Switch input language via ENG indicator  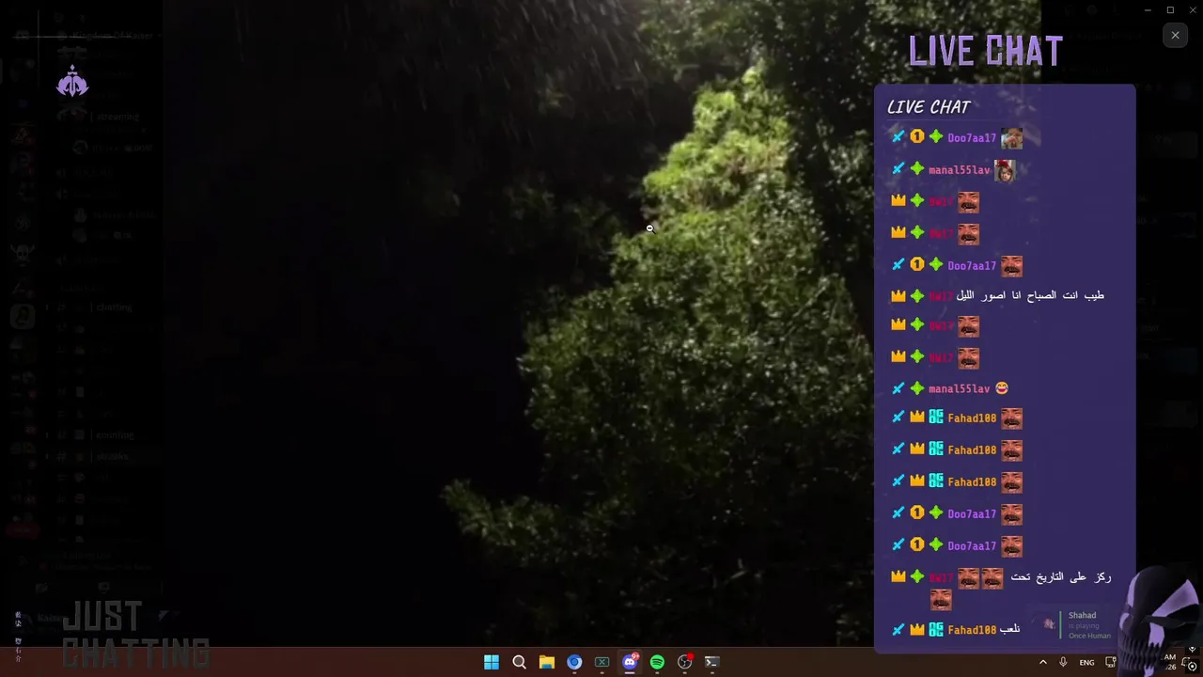[1086, 662]
